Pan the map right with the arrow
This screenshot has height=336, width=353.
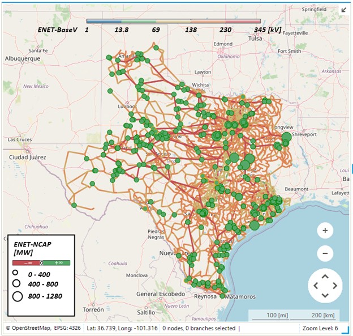tap(335, 286)
